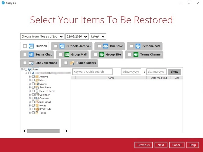The height and width of the screenshot is (152, 203).
Task: Tick the Public Folders checkbox
Action: (66, 63)
